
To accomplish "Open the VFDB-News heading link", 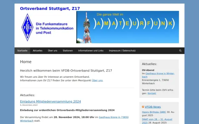I will coord(153,107).
